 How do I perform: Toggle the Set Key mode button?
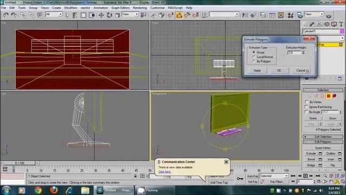252,182
